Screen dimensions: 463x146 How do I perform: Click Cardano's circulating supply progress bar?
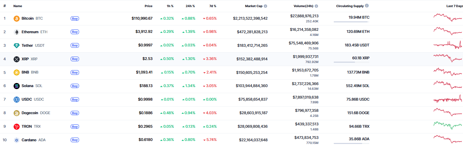coord(351,143)
